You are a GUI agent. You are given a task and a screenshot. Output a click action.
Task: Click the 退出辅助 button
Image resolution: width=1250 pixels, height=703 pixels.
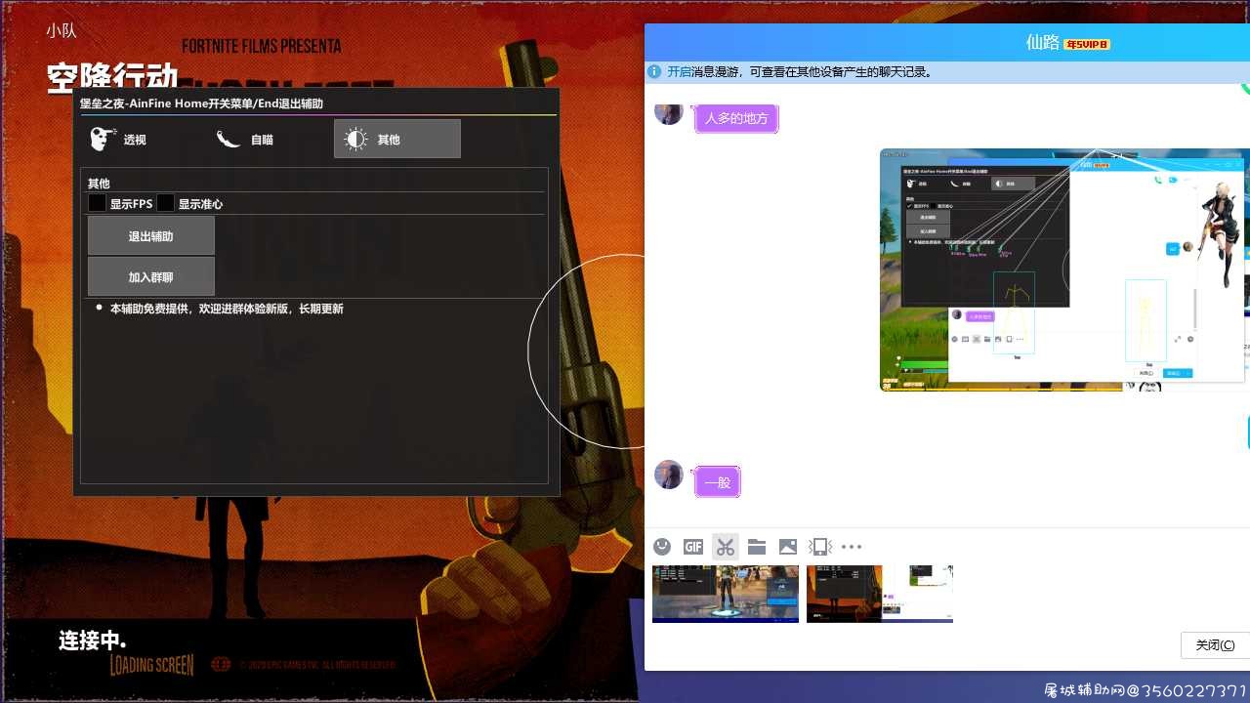point(151,236)
